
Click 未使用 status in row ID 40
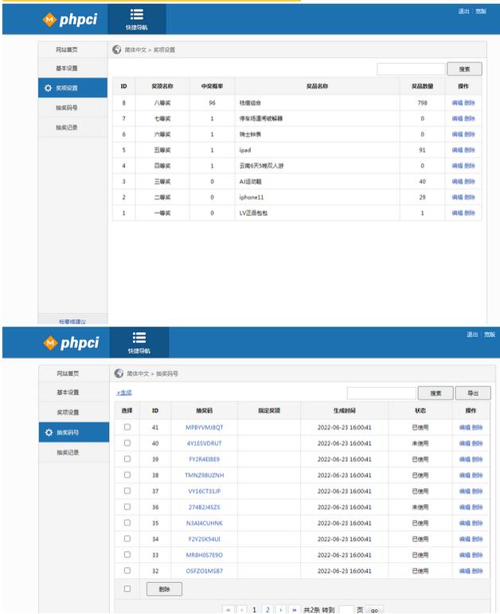click(x=420, y=444)
